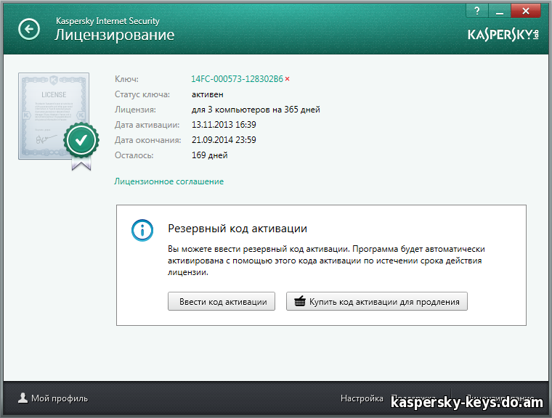Click the Kaspersky Internet Security label

[107, 21]
